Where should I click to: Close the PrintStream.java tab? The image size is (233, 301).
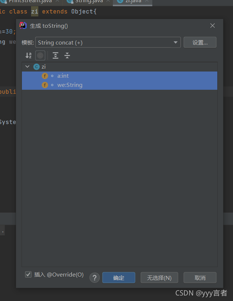click(x=57, y=1)
